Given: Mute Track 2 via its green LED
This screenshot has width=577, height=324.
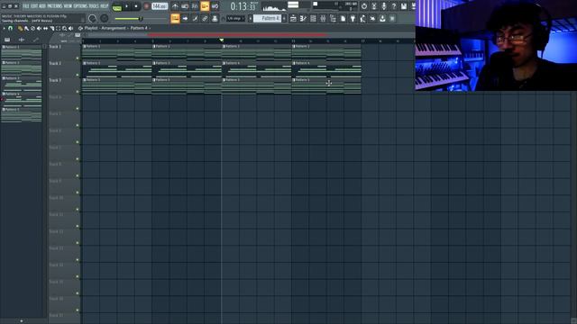Looking at the screenshot, I should [78, 75].
